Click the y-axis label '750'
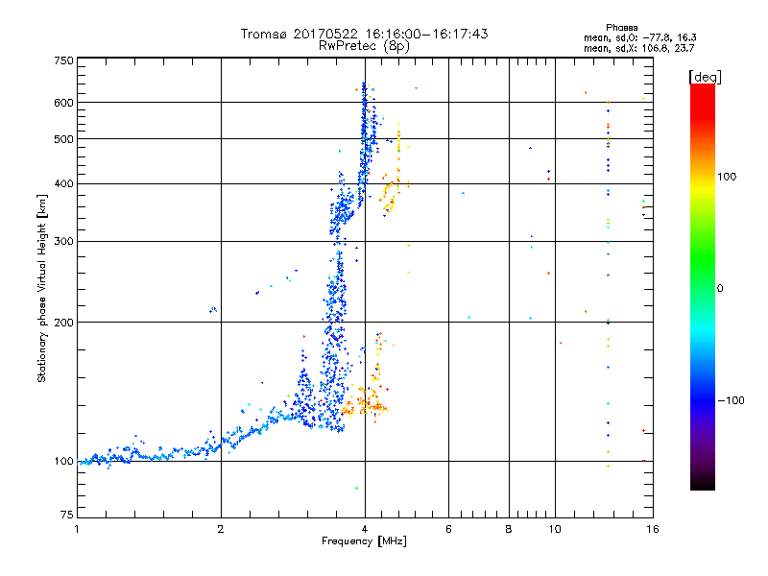The height and width of the screenshot is (576, 768). [63, 60]
